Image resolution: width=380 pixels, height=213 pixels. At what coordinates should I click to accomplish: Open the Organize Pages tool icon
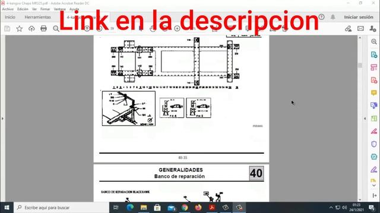click(x=374, y=118)
